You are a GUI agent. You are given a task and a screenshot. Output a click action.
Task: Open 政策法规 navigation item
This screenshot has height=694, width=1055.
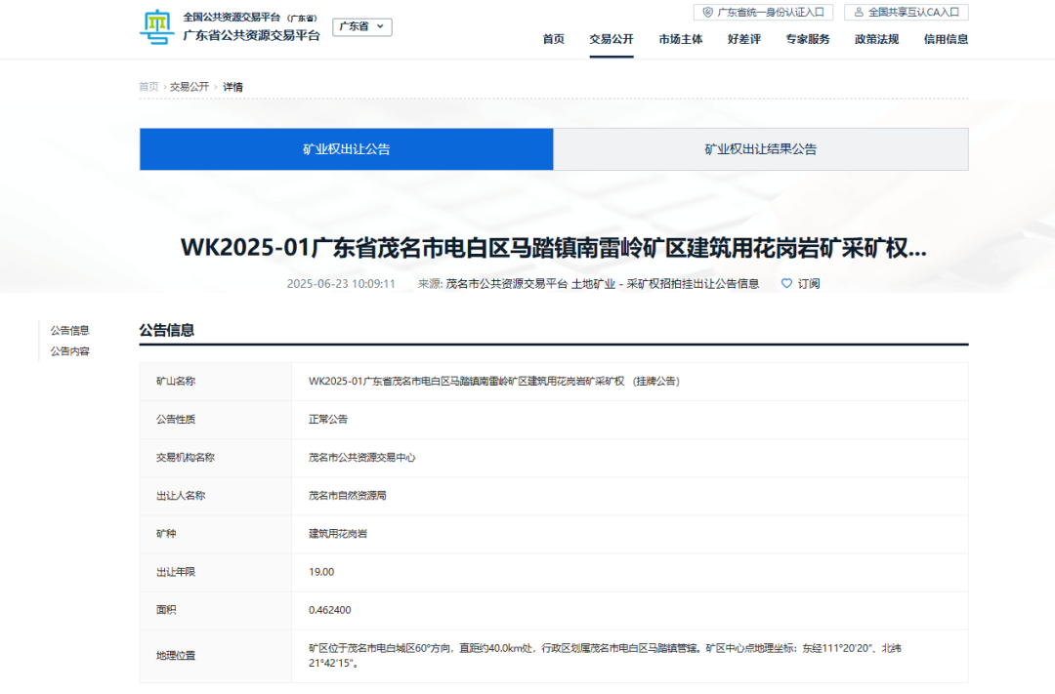(876, 39)
